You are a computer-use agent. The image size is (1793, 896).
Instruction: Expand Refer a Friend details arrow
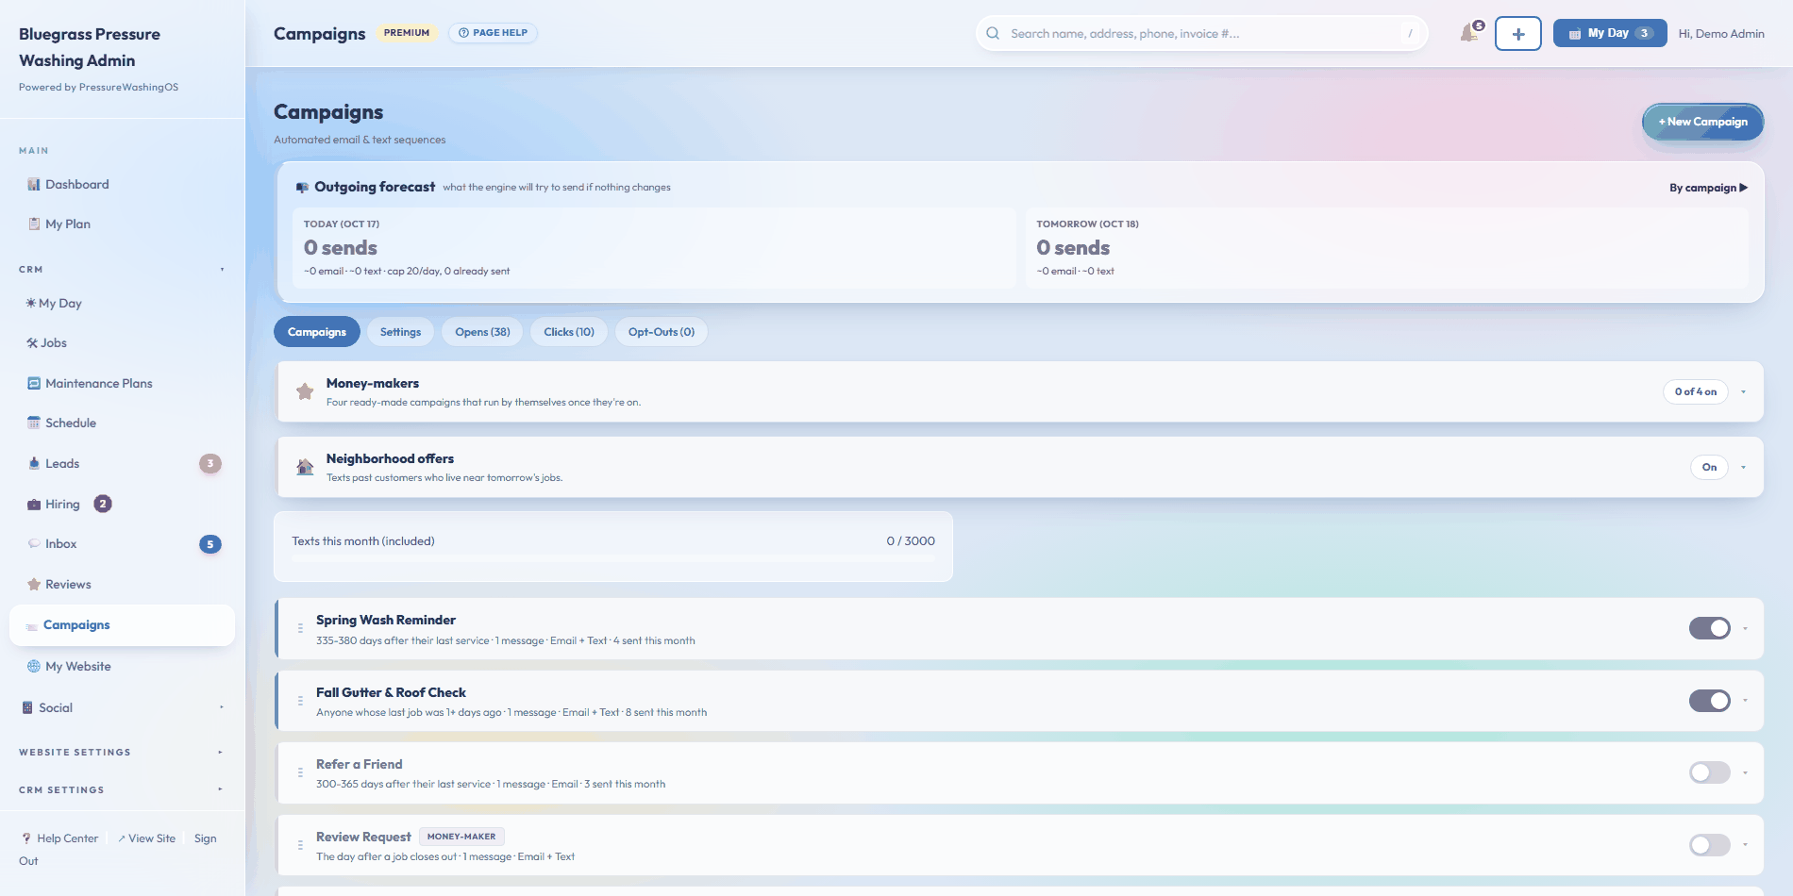(x=1745, y=772)
